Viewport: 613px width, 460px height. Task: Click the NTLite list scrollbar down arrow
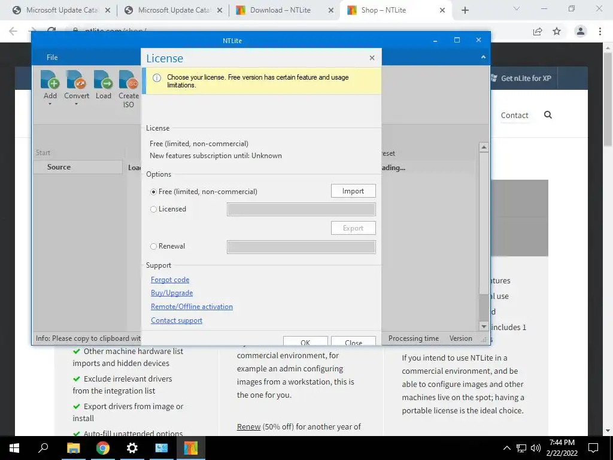click(484, 326)
